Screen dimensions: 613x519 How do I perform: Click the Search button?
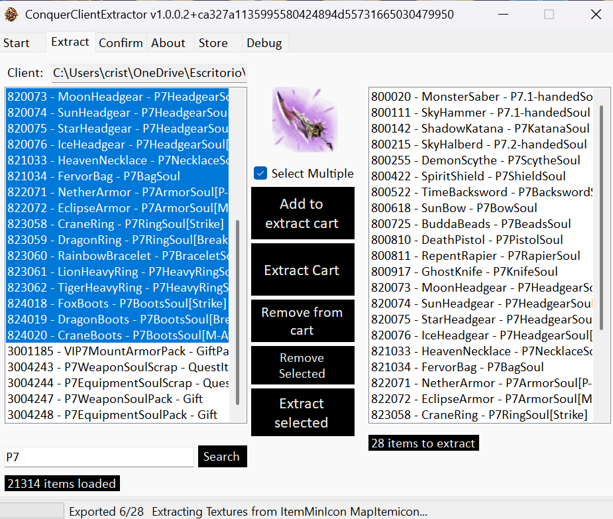click(x=223, y=457)
